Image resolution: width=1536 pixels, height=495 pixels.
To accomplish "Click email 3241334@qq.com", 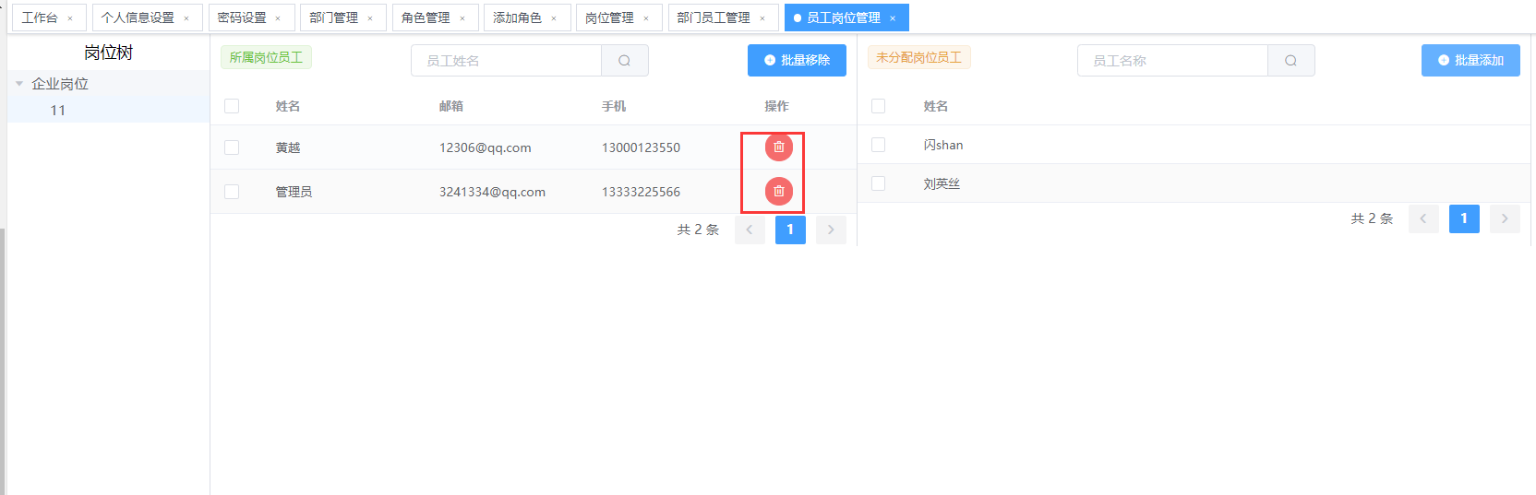I will click(492, 192).
